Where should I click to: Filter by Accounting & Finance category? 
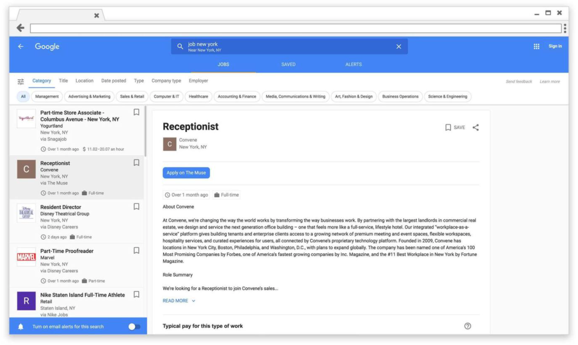point(237,97)
